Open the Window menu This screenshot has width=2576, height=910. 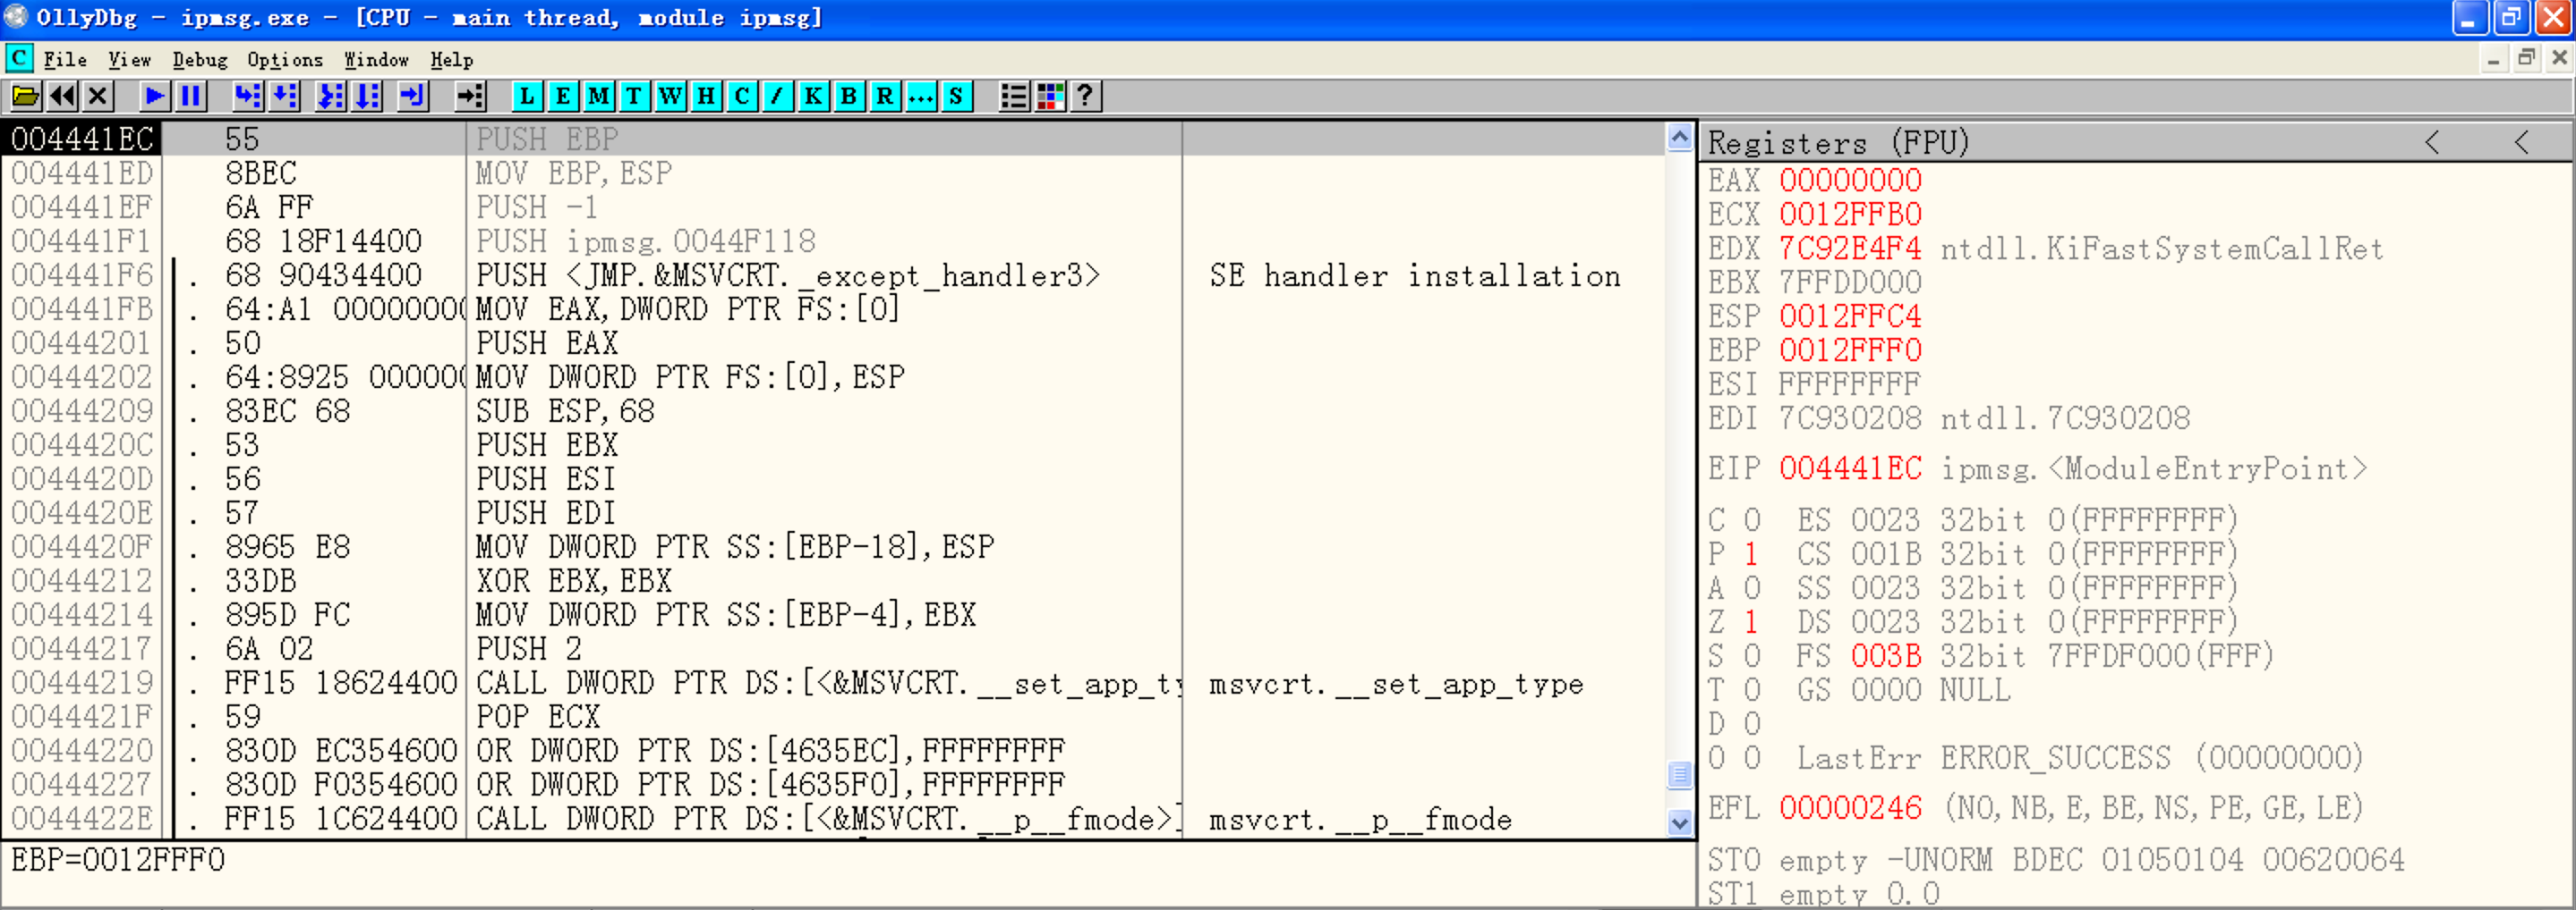[x=377, y=60]
